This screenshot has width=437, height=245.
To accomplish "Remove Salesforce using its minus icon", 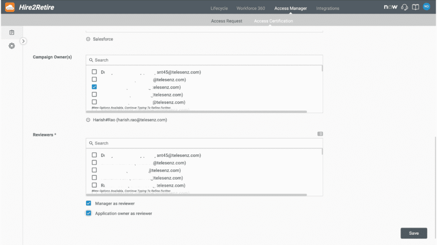I will click(88, 39).
